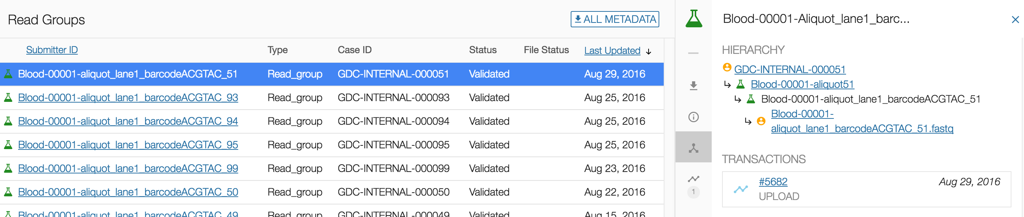Open the info icon in the side panel
The height and width of the screenshot is (217, 1024).
pyautogui.click(x=693, y=117)
